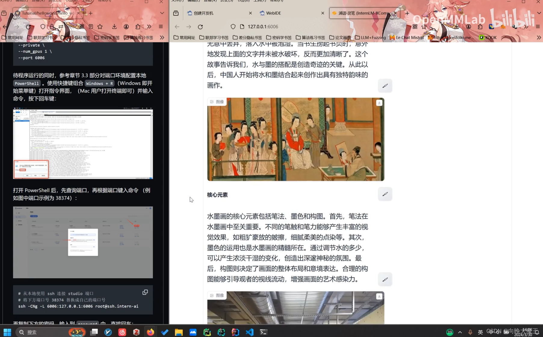Viewport: 543px width, 337px height.
Task: Bookmark the tutorial page with star icon in left browser
Action: tap(100, 27)
